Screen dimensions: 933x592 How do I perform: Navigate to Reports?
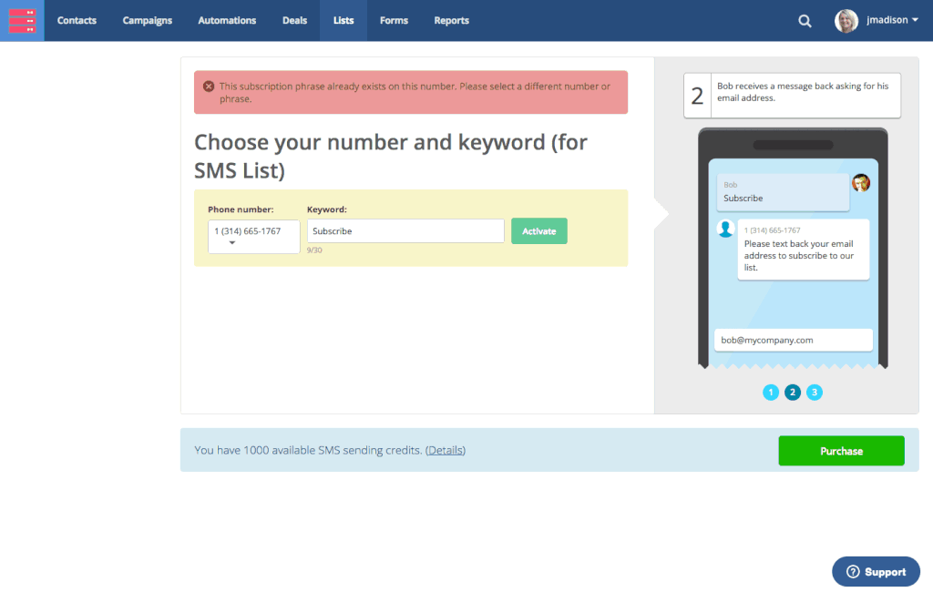coord(451,20)
